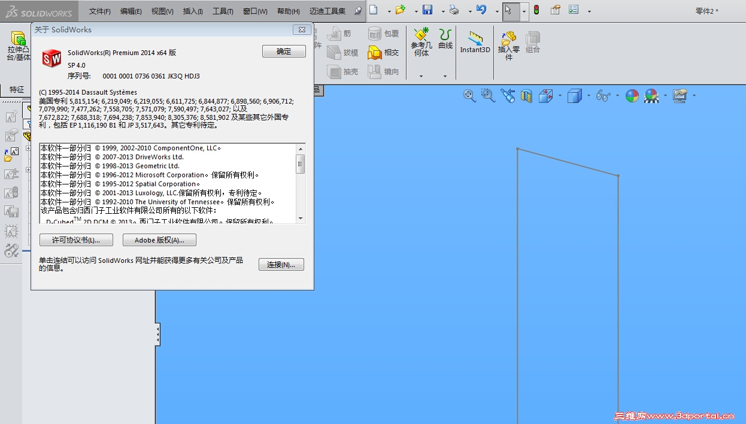
Task: Open the Options checklist icon
Action: point(574,10)
